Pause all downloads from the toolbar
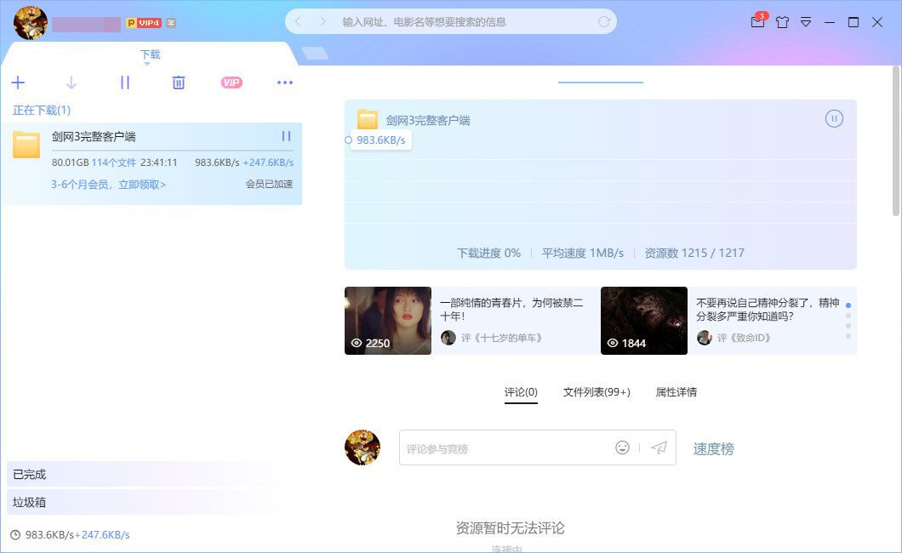This screenshot has height=553, width=902. pyautogui.click(x=125, y=83)
